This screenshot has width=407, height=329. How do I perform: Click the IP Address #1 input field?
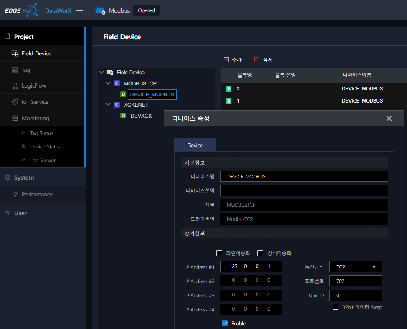coord(251,266)
